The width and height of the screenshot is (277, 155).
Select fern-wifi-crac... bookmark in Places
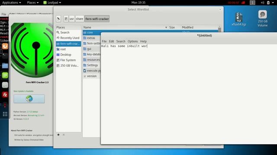point(68,44)
